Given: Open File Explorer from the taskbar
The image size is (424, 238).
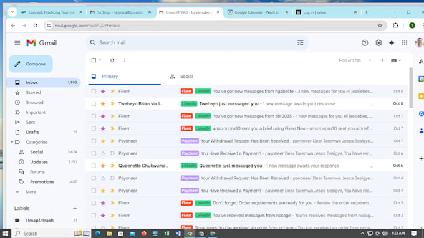Looking at the screenshot, I should 109,233.
